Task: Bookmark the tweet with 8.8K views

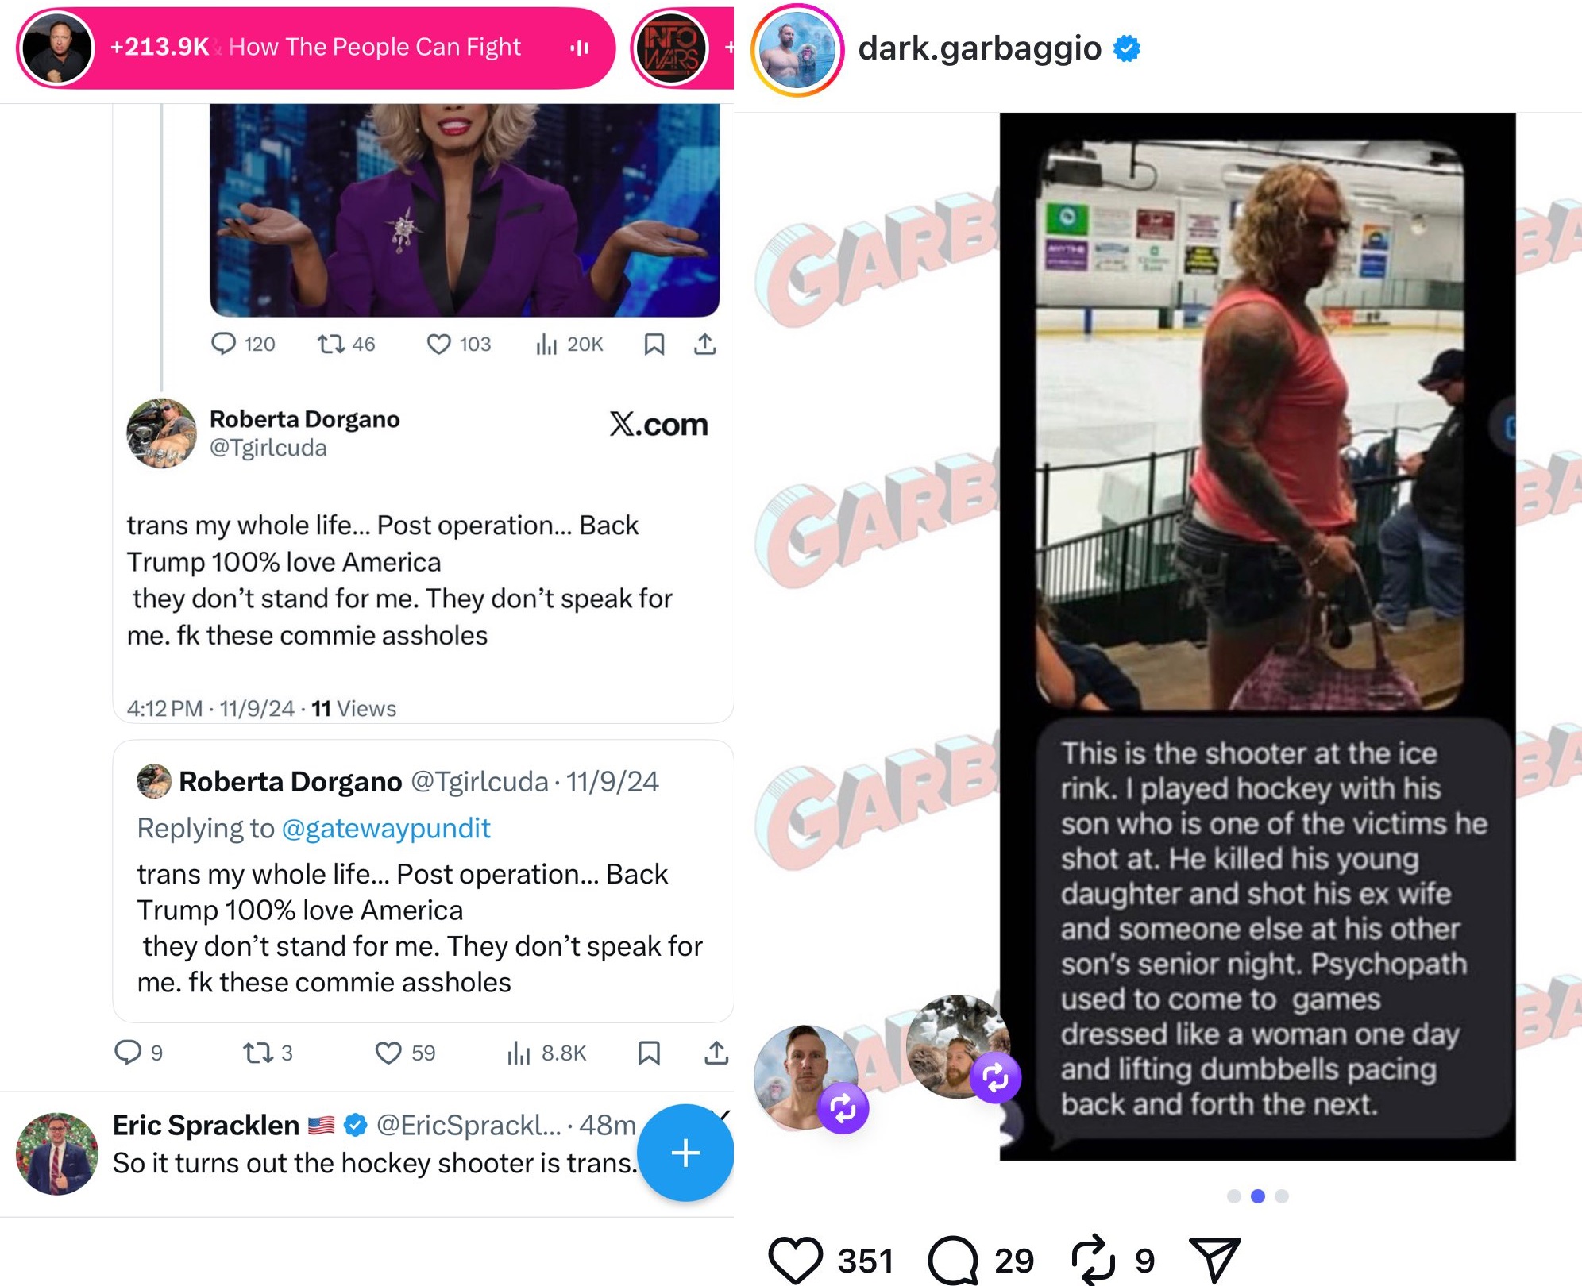Action: point(649,1053)
